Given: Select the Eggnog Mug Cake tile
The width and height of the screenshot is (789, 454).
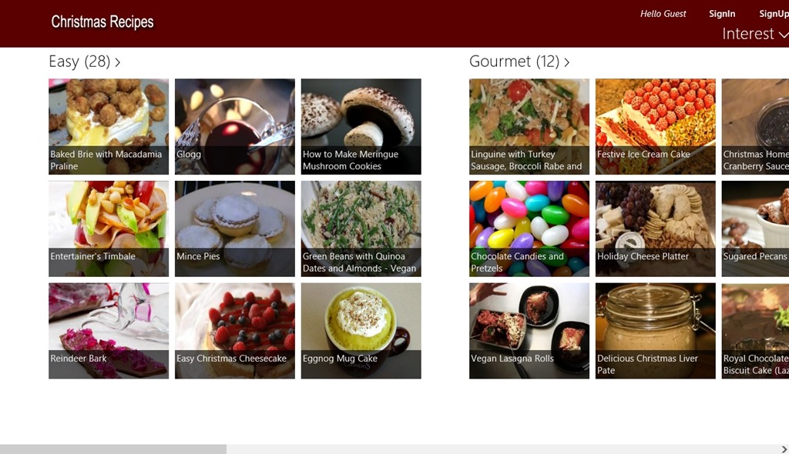Looking at the screenshot, I should [x=361, y=331].
